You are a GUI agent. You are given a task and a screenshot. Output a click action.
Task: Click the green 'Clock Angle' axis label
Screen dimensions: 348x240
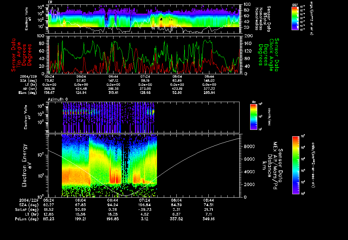pos(271,55)
